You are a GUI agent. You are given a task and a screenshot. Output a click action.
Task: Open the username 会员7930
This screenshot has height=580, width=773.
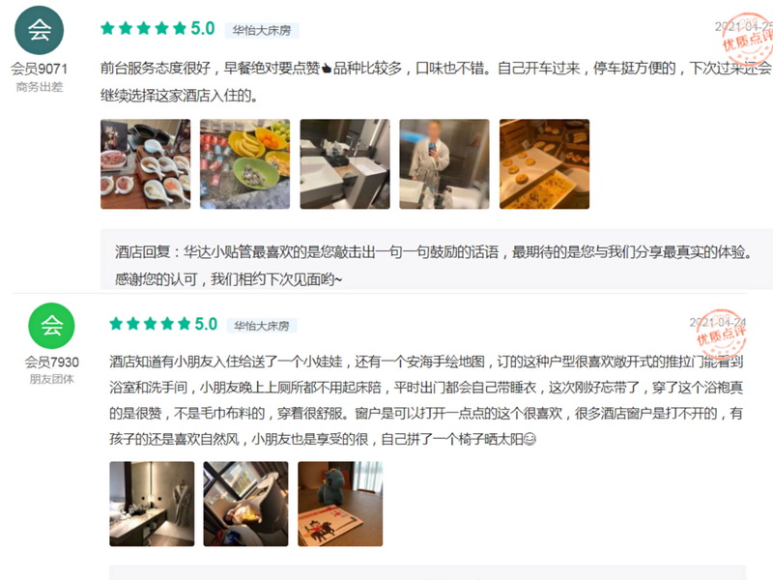click(x=52, y=362)
